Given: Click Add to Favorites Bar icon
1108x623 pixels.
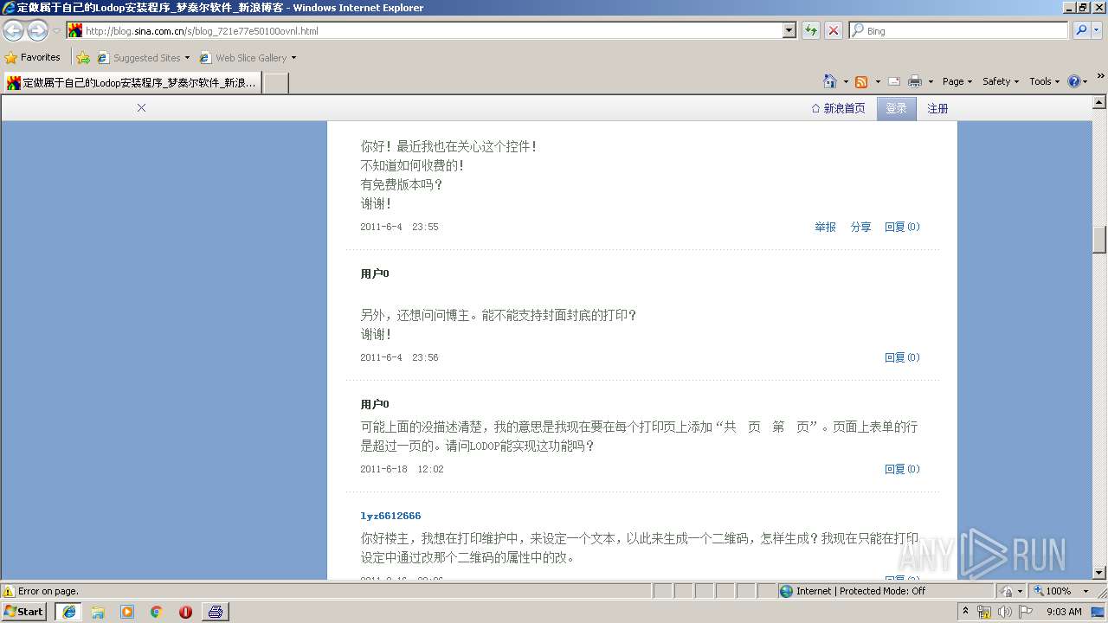Looking at the screenshot, I should [x=83, y=58].
